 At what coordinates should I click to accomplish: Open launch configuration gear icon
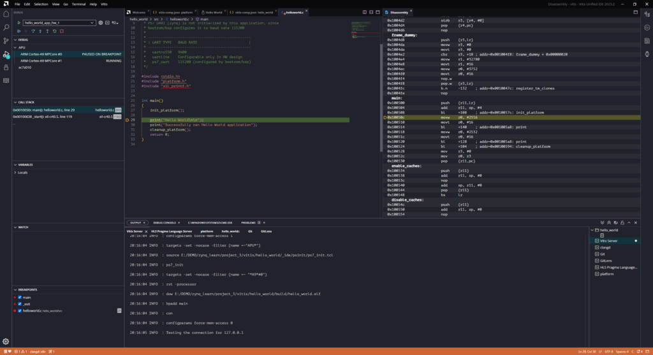[x=100, y=23]
